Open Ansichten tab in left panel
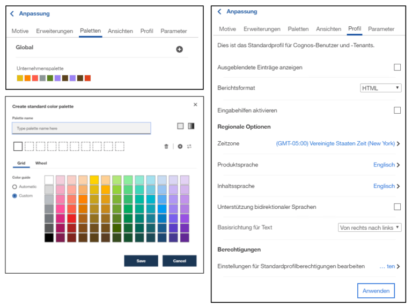412x307 pixels. coord(120,31)
